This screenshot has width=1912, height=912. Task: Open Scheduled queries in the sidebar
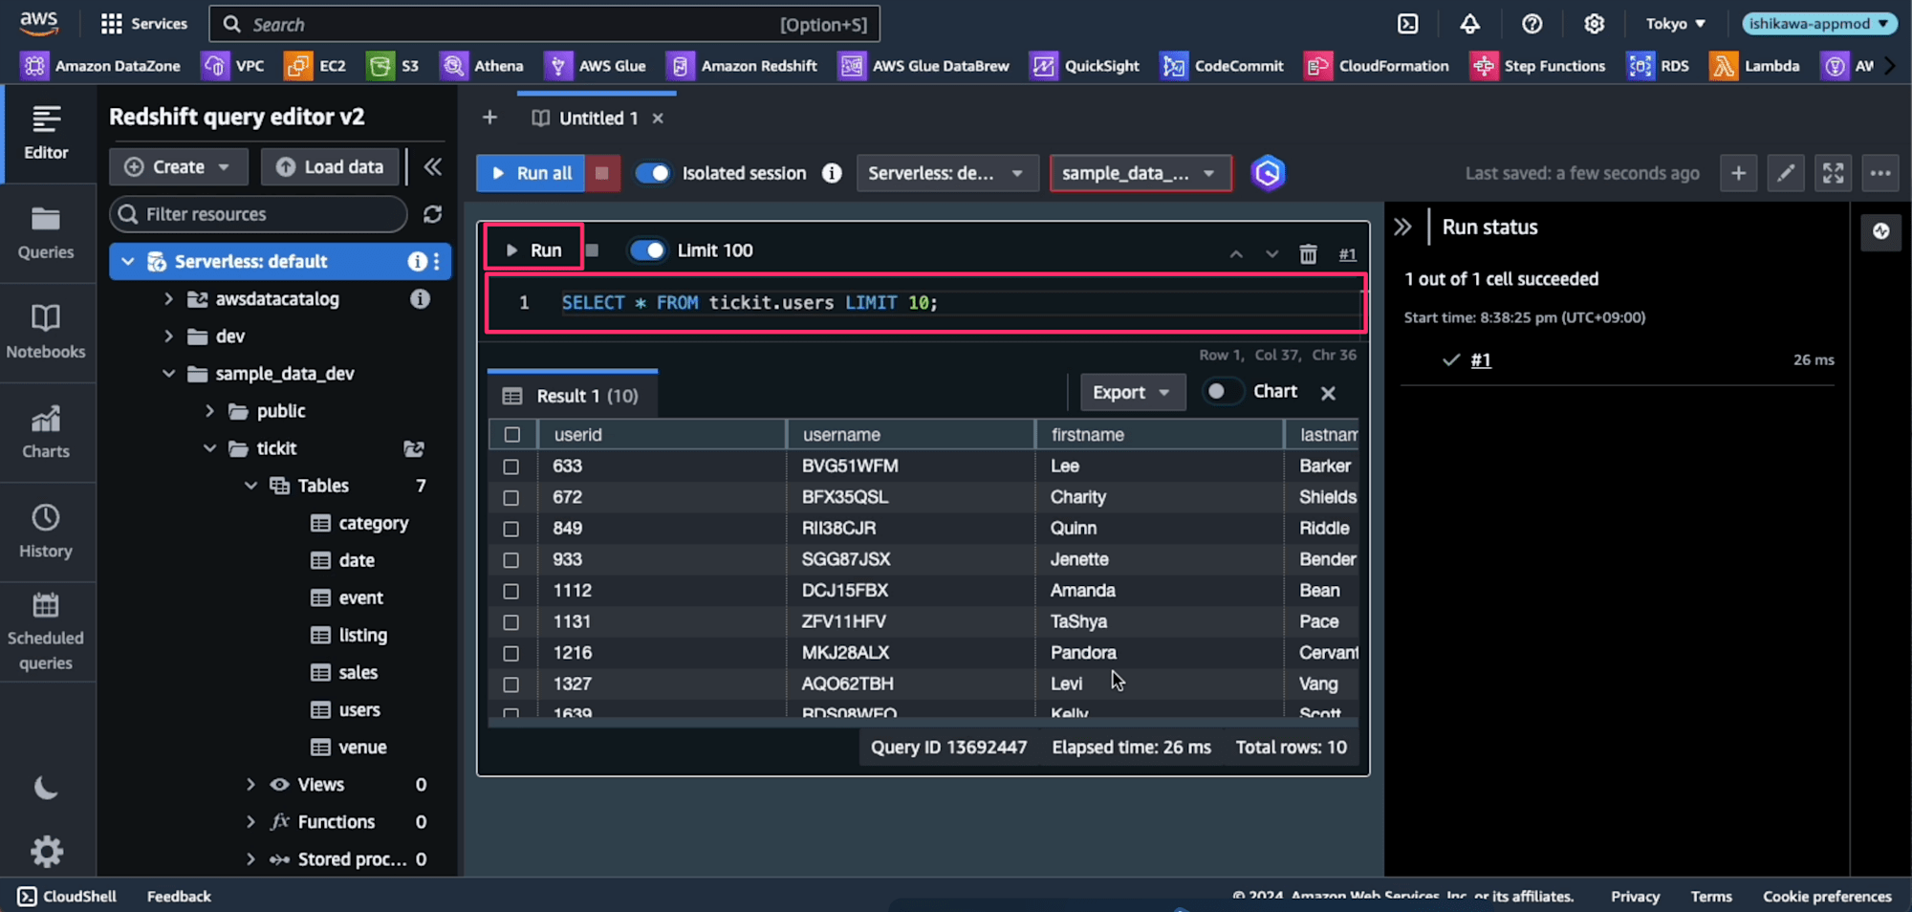[x=46, y=632]
